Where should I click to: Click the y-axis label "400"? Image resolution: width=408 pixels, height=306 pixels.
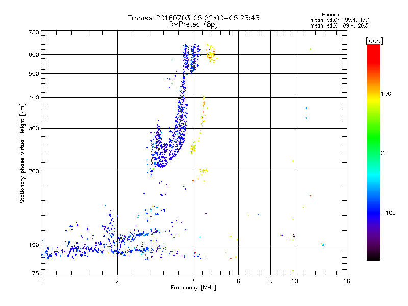(34, 97)
